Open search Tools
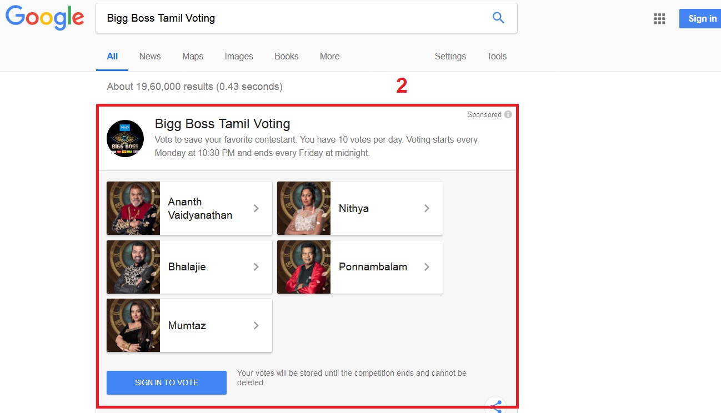Image resolution: width=721 pixels, height=413 pixels. pyautogui.click(x=496, y=56)
